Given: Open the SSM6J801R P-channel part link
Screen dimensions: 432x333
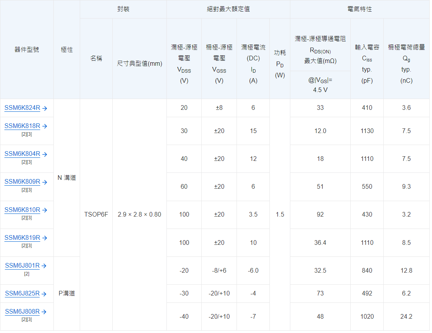Looking at the screenshot, I should (x=22, y=266).
